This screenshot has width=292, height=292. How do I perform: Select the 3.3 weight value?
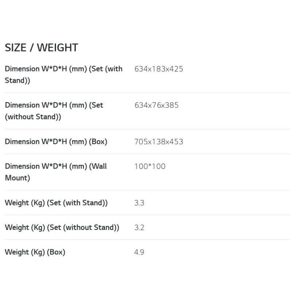coord(139,203)
